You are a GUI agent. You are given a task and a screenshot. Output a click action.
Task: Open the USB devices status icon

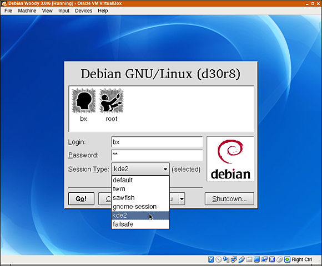tap(241, 259)
